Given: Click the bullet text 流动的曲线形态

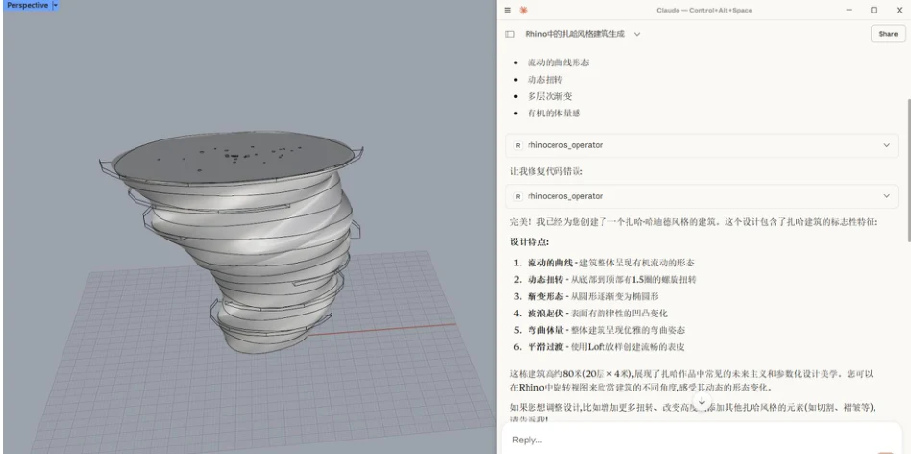Looking at the screenshot, I should coord(558,63).
